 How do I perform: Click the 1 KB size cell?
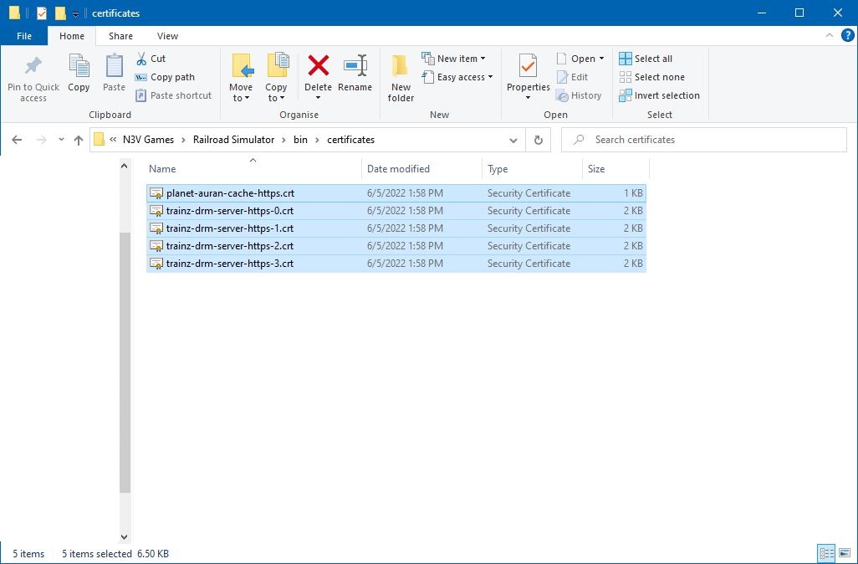pos(633,193)
